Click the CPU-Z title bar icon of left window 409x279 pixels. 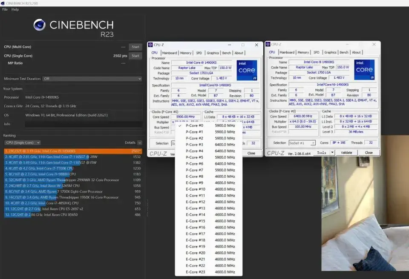point(150,45)
